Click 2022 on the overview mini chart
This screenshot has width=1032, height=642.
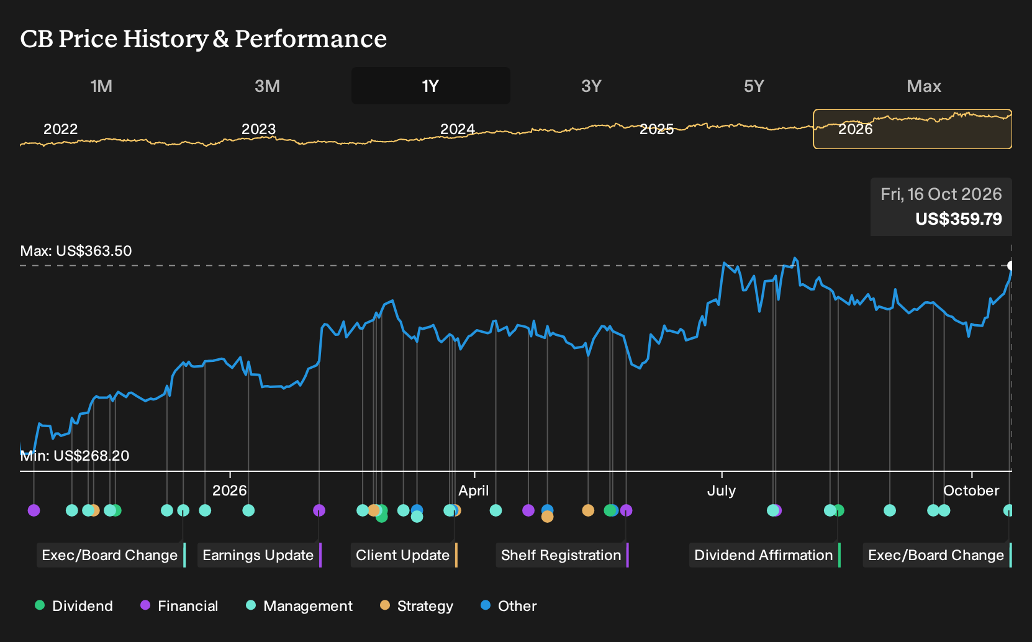pyautogui.click(x=60, y=129)
